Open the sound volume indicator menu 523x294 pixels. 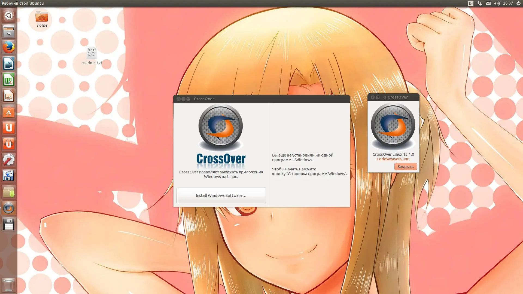[x=497, y=3]
